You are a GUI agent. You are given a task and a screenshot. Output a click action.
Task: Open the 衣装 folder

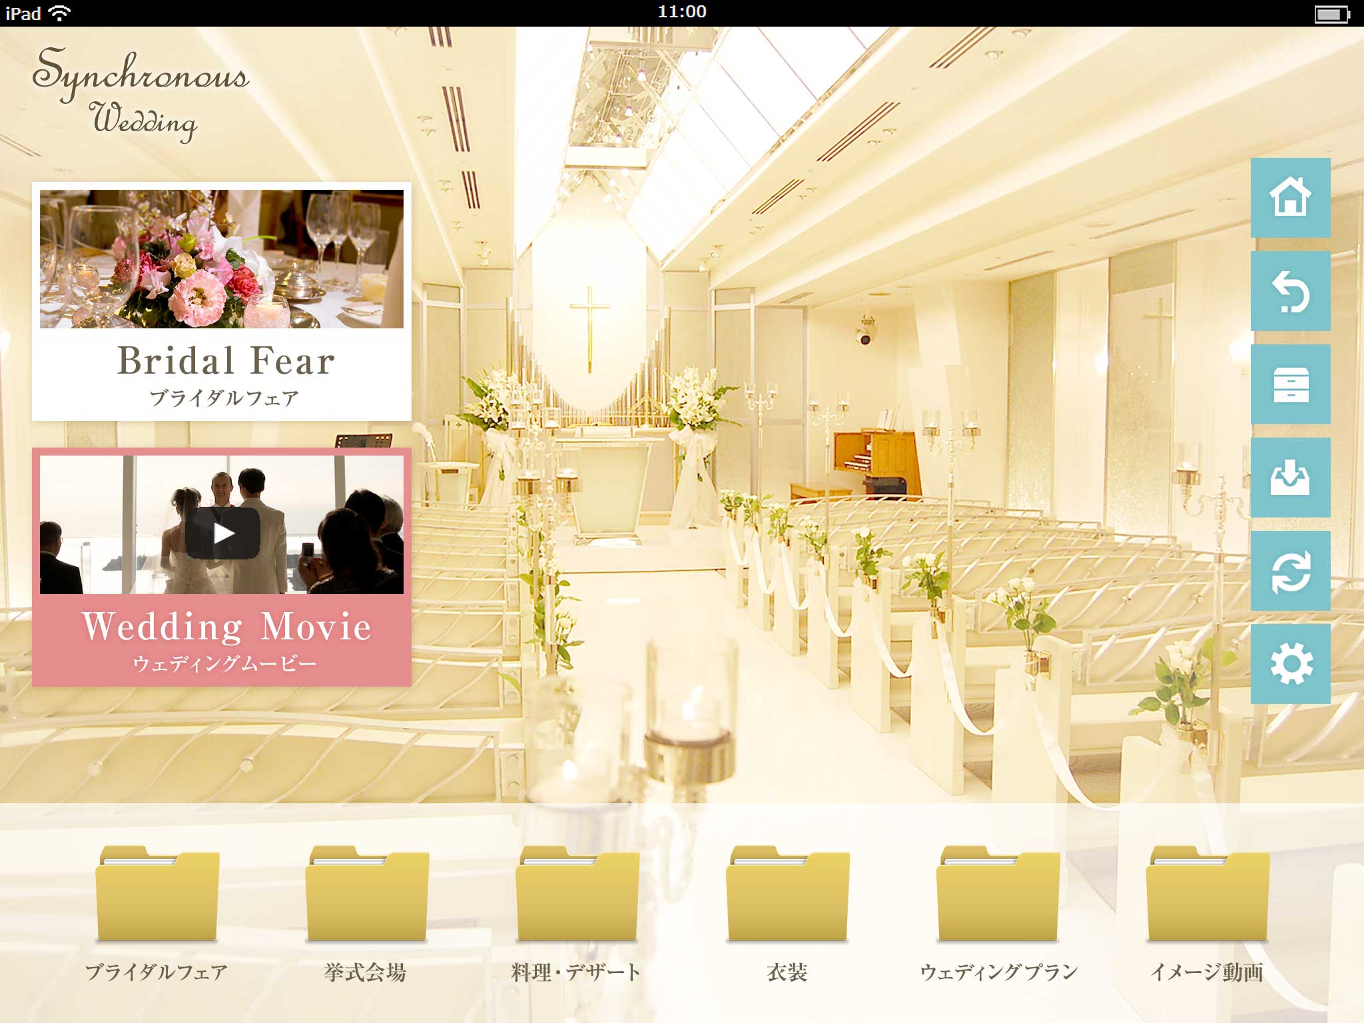tap(787, 894)
